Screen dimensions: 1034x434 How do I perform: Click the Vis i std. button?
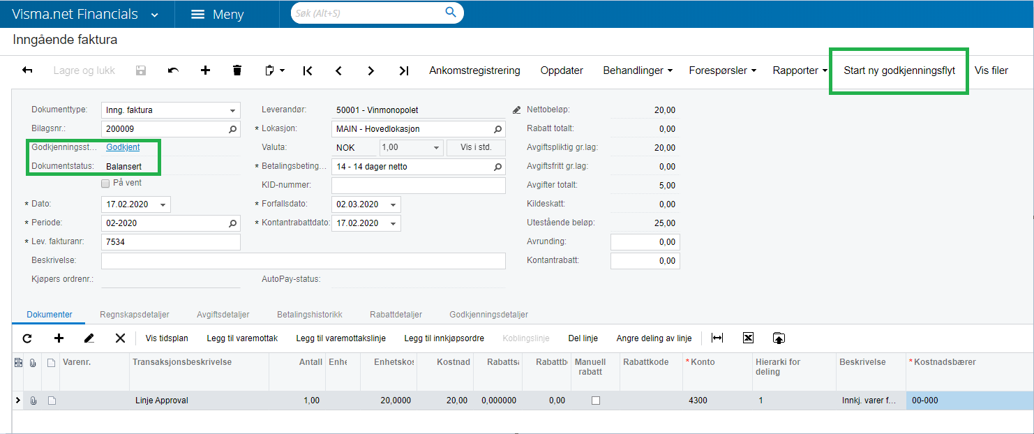point(477,148)
